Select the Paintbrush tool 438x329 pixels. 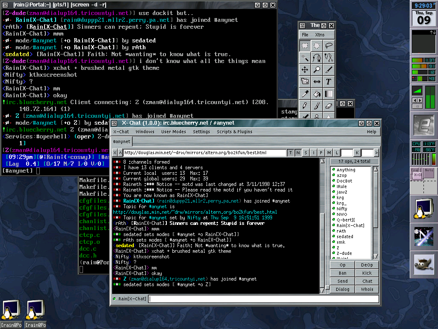coord(317,106)
